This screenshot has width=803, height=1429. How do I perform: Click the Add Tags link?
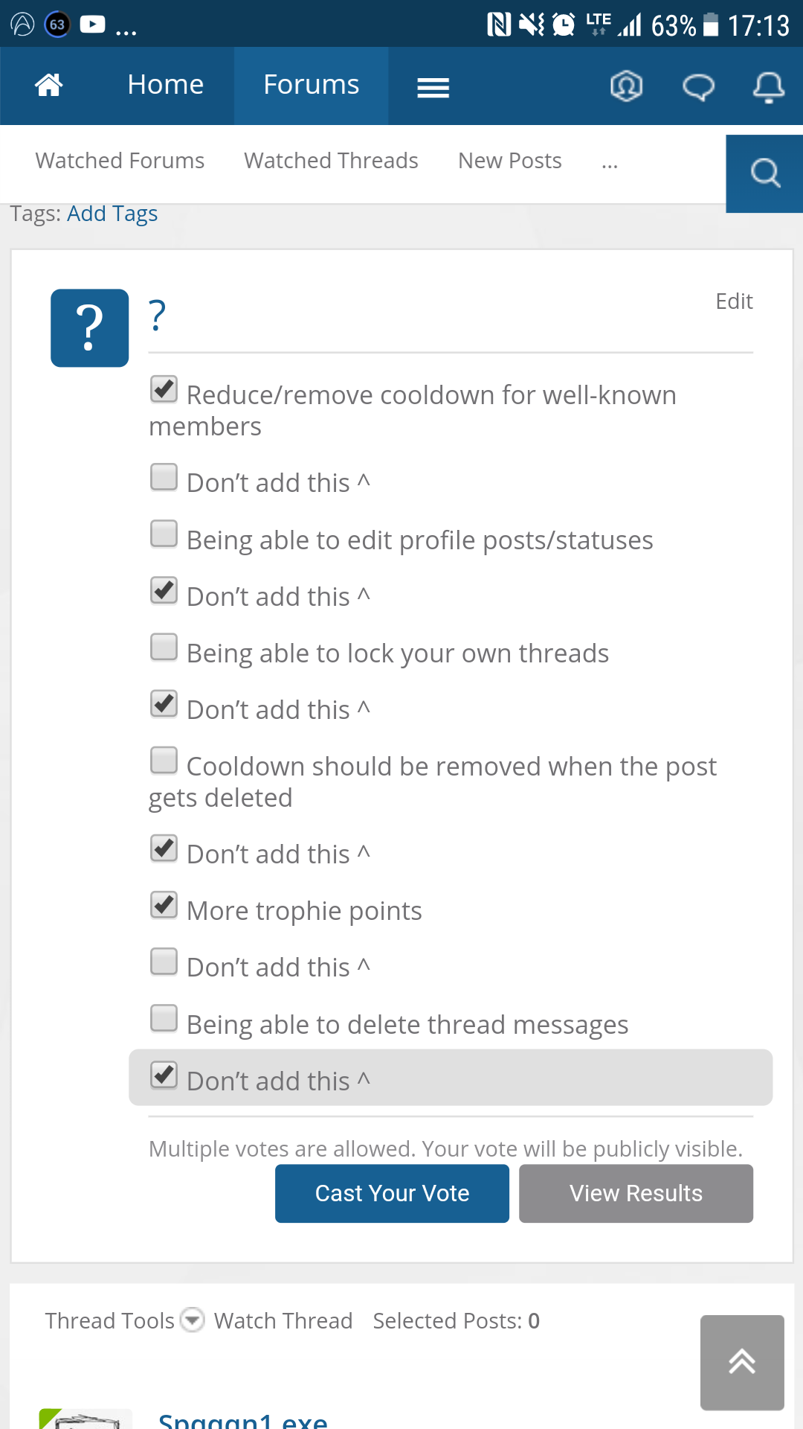pyautogui.click(x=112, y=214)
